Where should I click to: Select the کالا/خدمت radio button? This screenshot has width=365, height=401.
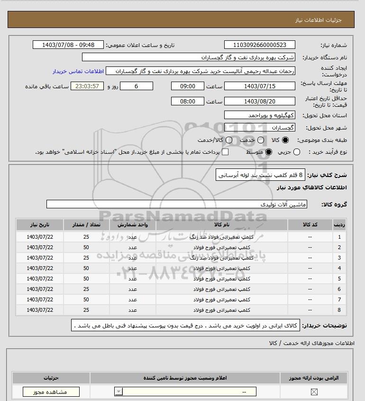[229, 140]
